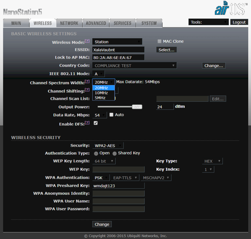Click the Output Power slider handle

(x=137, y=107)
